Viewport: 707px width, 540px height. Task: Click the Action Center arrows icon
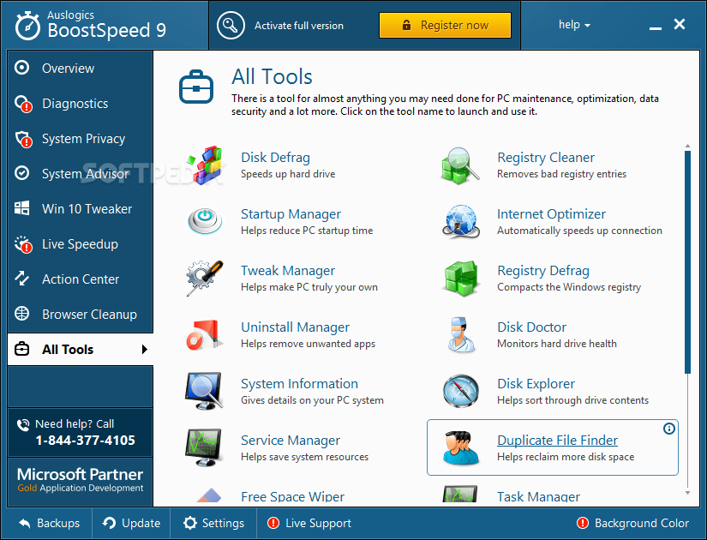click(21, 279)
